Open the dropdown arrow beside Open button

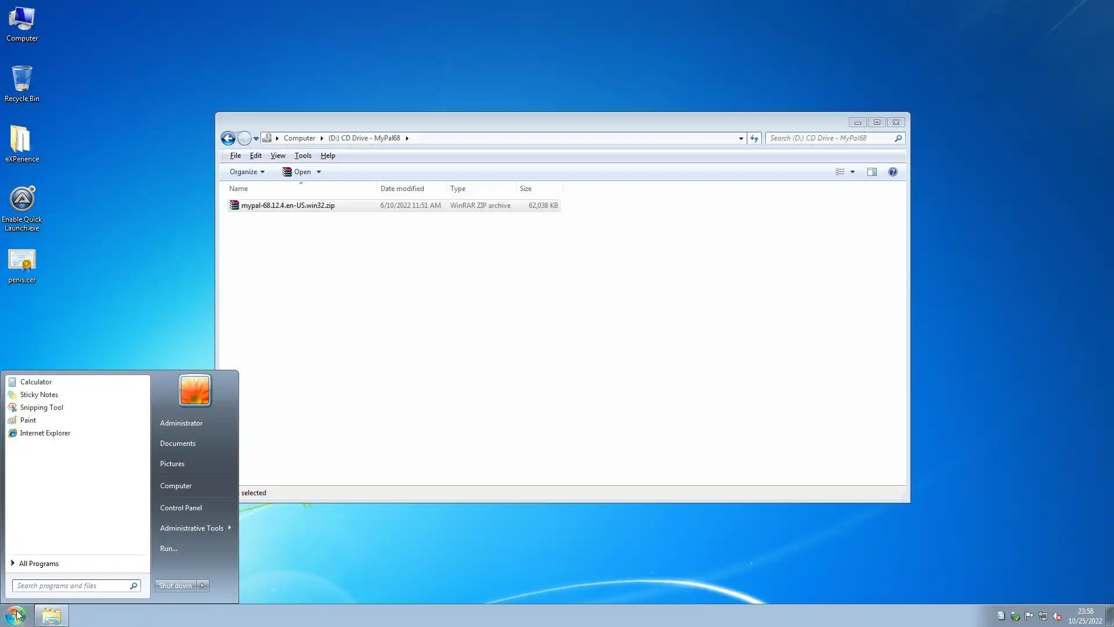pos(319,172)
